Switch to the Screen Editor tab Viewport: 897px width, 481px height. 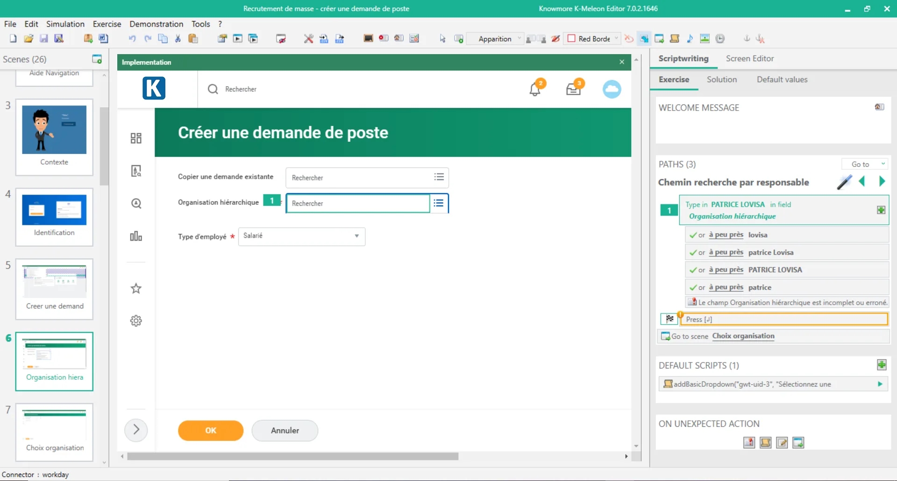[x=750, y=58]
